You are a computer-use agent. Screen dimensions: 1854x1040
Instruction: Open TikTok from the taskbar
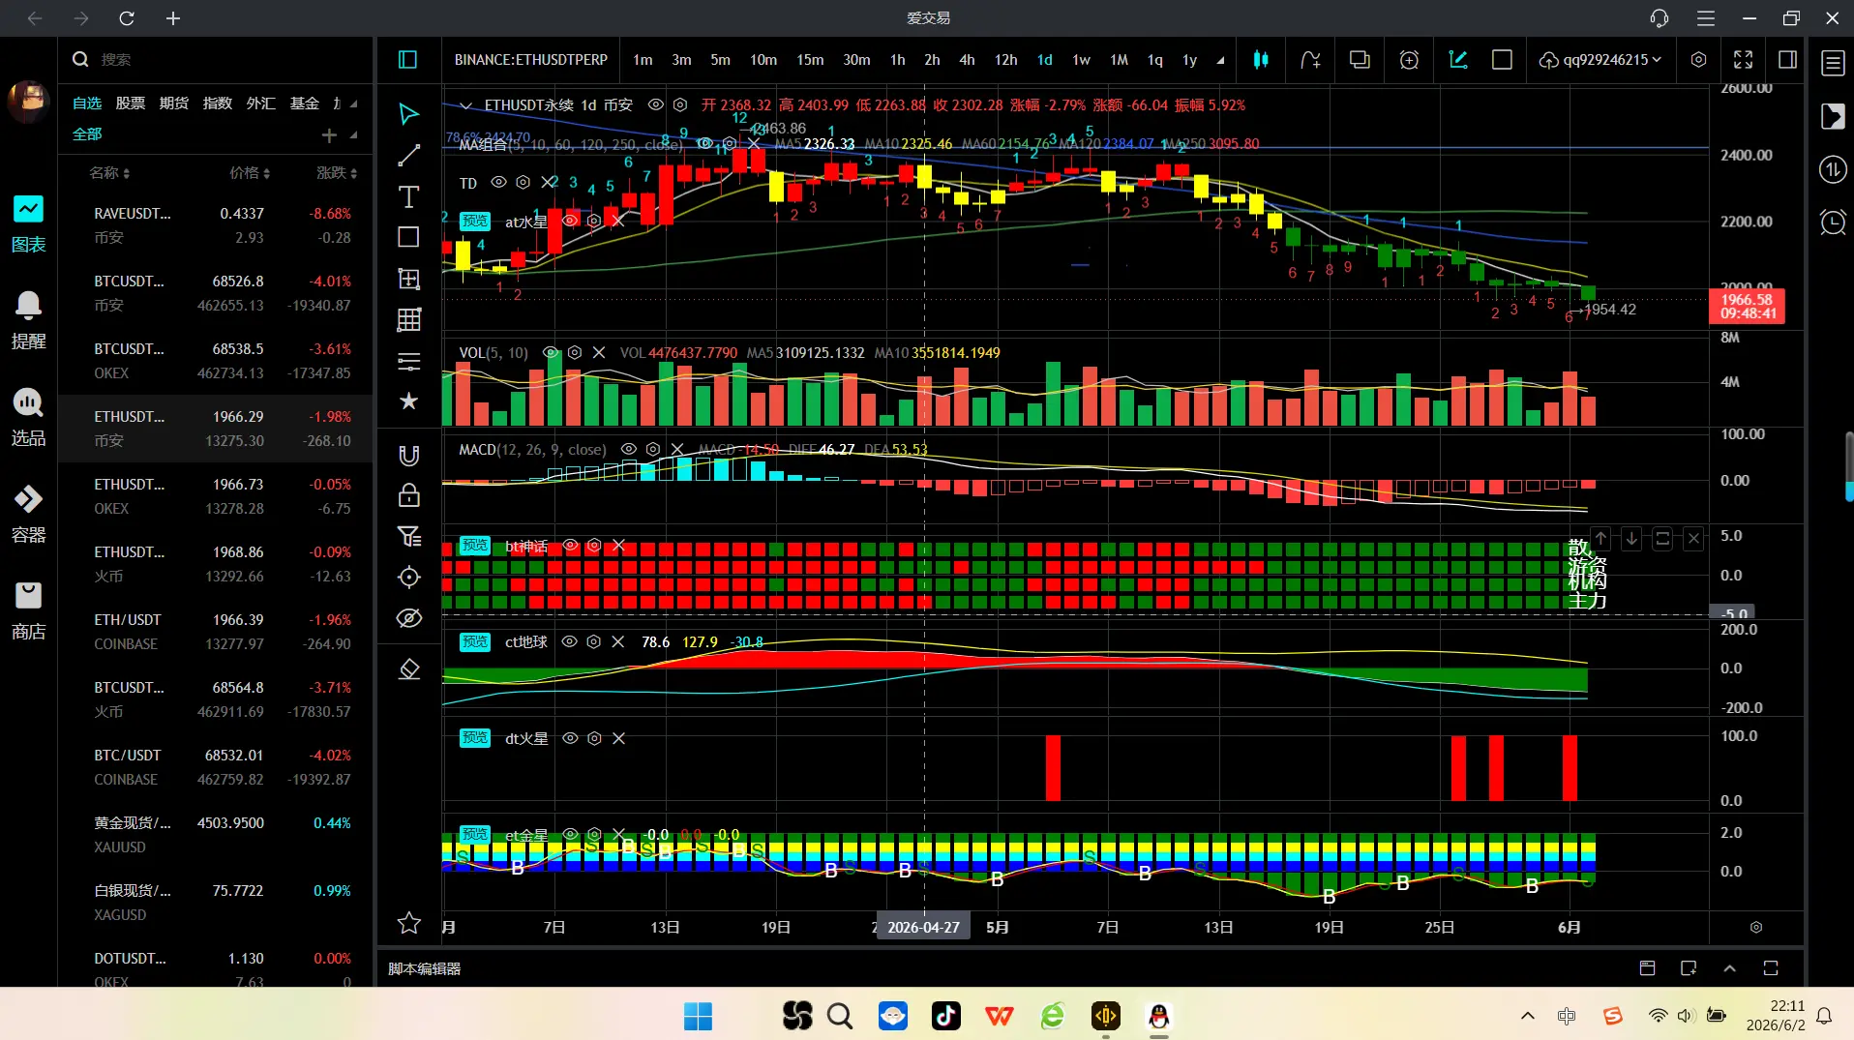[946, 1016]
